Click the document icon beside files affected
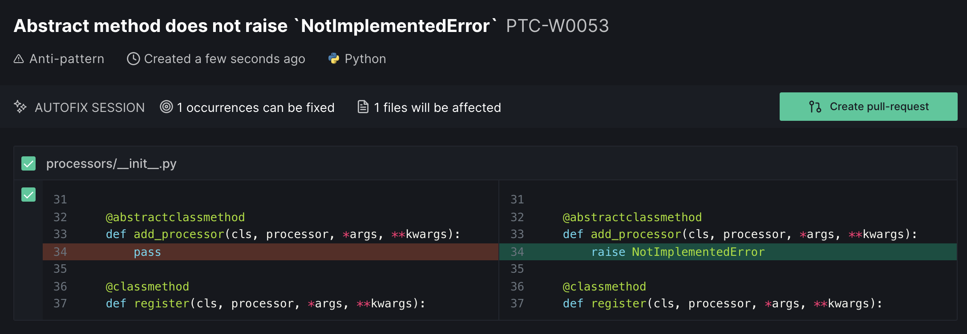Image resolution: width=967 pixels, height=334 pixels. pyautogui.click(x=363, y=107)
